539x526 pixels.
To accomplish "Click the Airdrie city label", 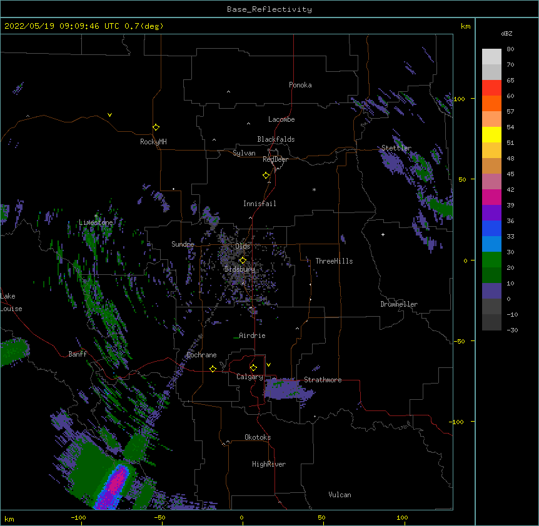I will (x=253, y=335).
